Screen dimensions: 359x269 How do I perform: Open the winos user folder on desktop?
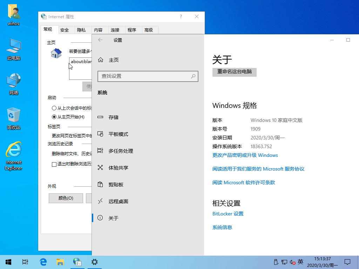(x=14, y=14)
